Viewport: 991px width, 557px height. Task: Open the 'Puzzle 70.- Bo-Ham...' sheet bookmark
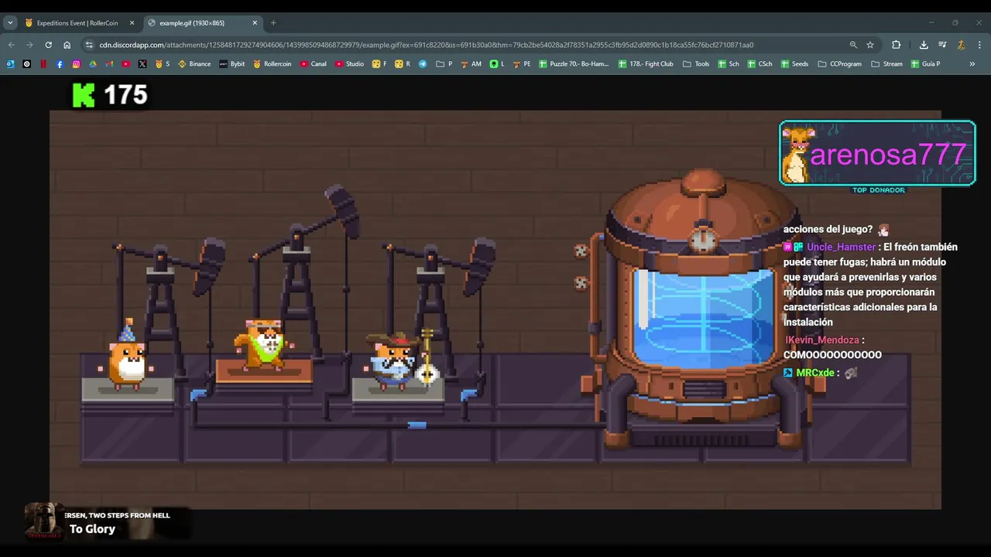click(574, 64)
